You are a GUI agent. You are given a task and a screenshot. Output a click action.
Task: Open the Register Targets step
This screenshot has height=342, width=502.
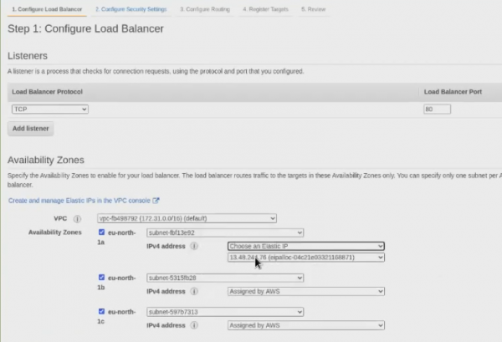[267, 9]
